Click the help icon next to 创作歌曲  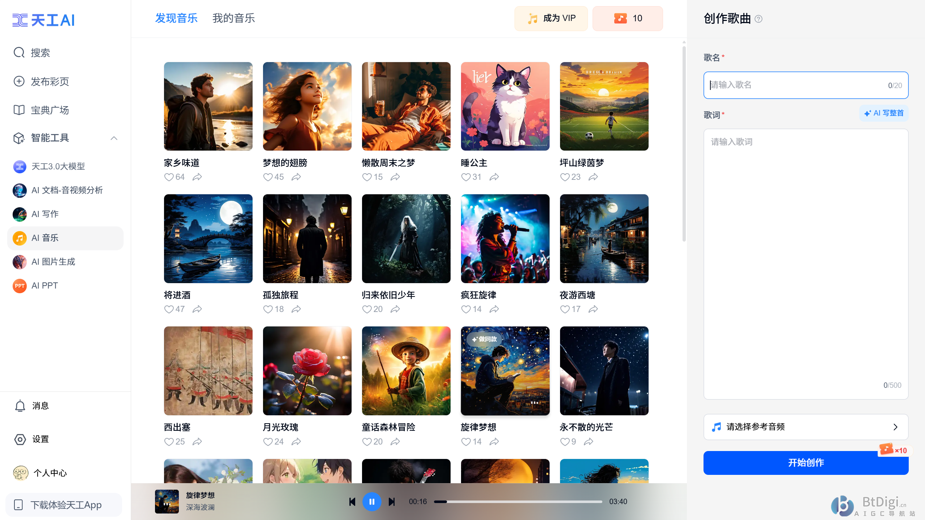click(758, 19)
